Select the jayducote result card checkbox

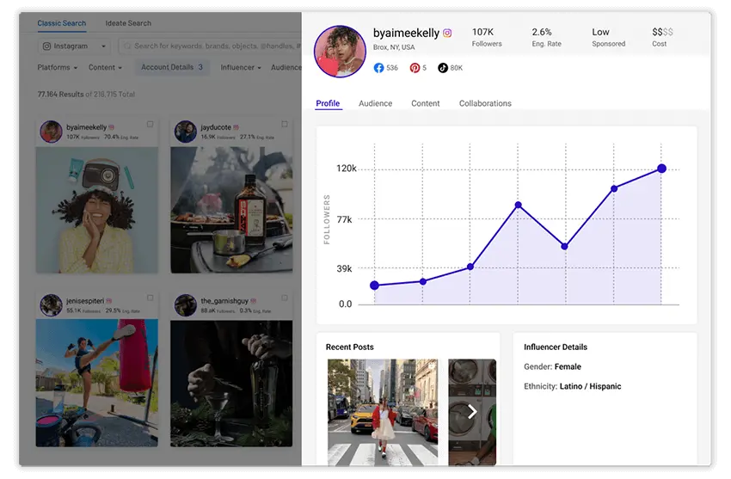coord(285,125)
